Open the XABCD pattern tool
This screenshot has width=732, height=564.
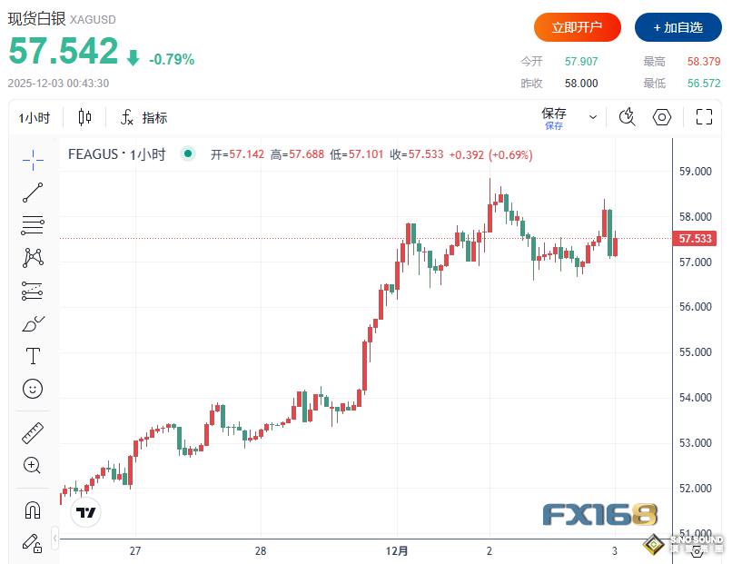click(32, 257)
